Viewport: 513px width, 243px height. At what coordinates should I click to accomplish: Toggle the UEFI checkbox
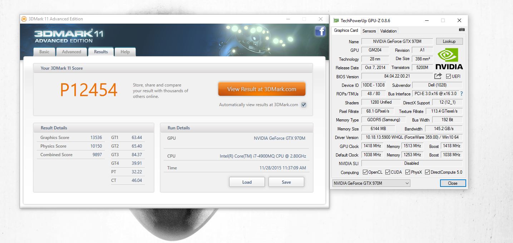point(448,76)
